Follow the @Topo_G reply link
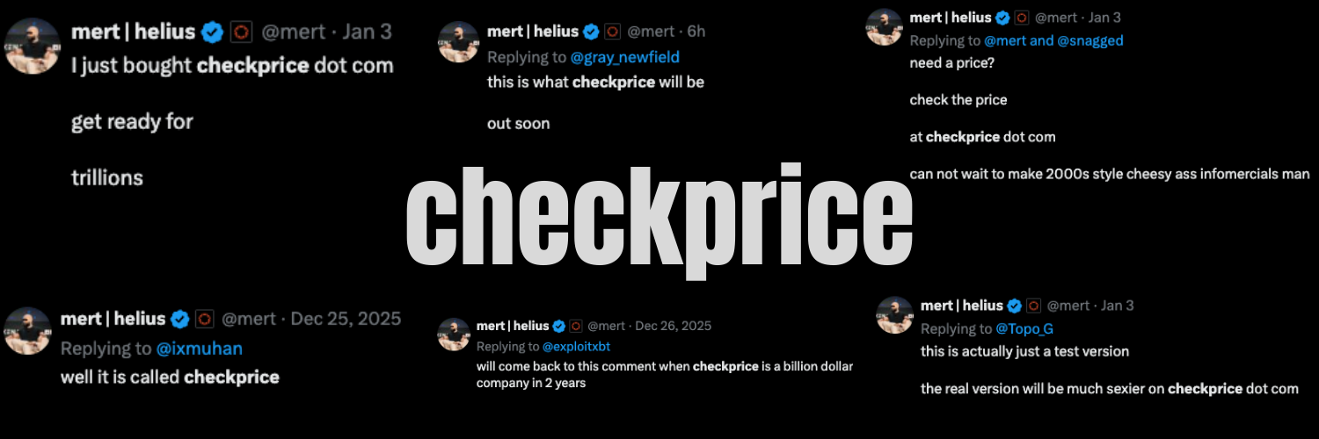This screenshot has height=439, width=1319. (1024, 328)
